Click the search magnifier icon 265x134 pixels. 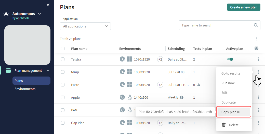click(256, 25)
